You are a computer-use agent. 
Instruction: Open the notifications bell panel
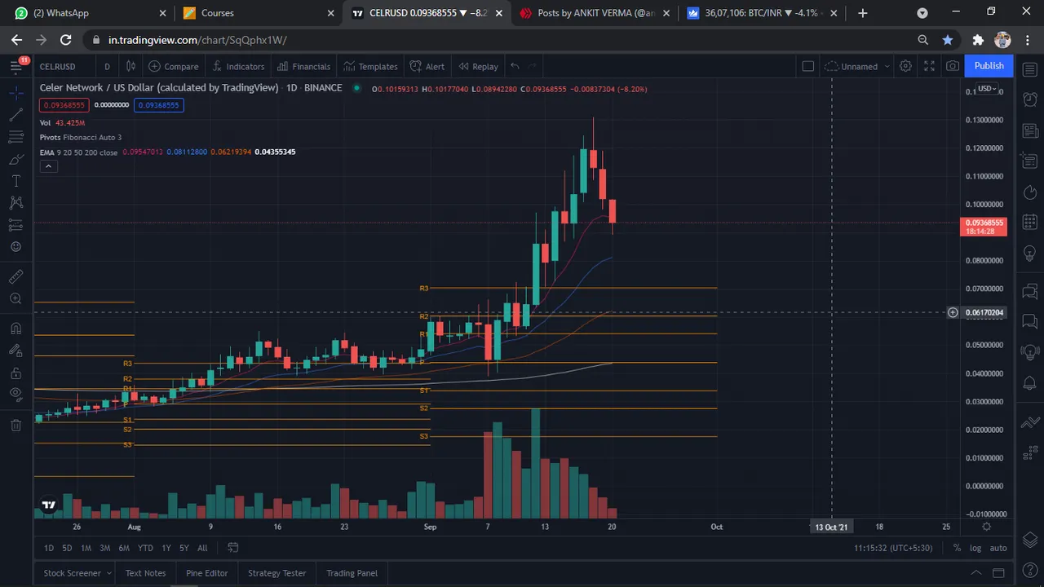1029,384
